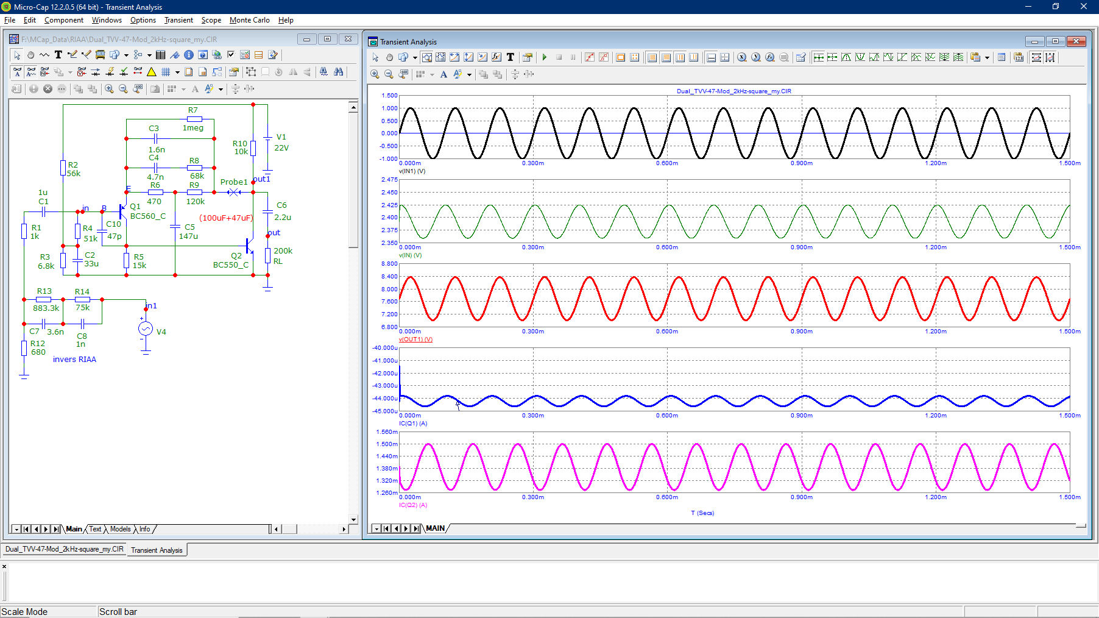Click the Transient Analysis window tab at bottom
This screenshot has width=1099, height=618.
click(x=157, y=550)
